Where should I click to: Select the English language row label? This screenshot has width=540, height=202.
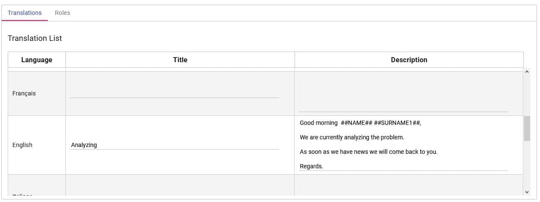22,145
